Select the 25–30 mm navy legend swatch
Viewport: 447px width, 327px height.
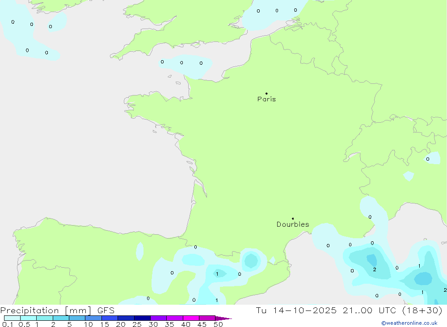pyautogui.click(x=142, y=318)
